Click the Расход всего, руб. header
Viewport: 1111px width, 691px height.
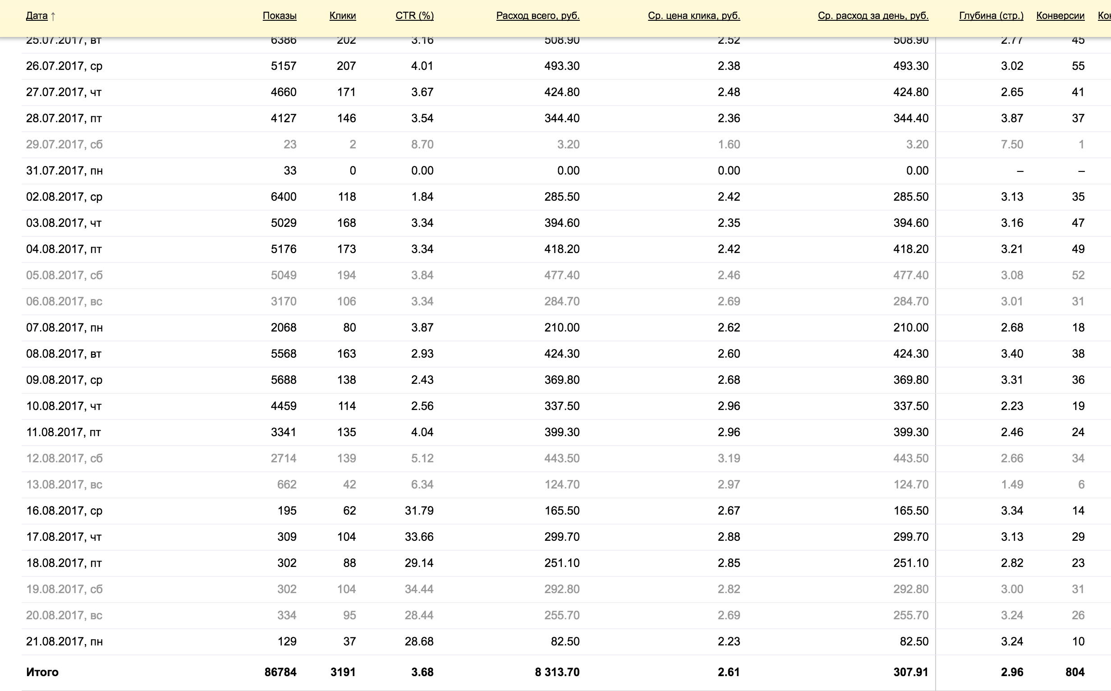537,15
